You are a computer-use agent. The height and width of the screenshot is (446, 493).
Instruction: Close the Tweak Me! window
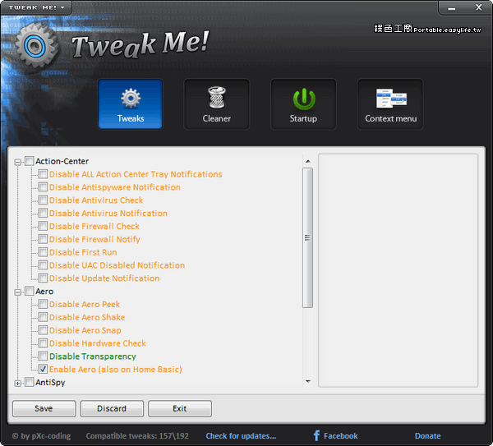(x=478, y=7)
